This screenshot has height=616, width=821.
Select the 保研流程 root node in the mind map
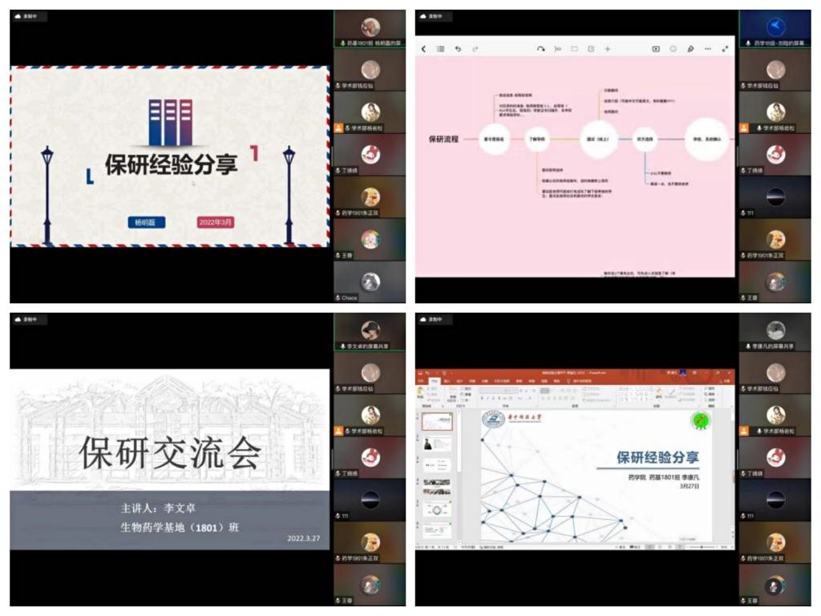pos(443,139)
